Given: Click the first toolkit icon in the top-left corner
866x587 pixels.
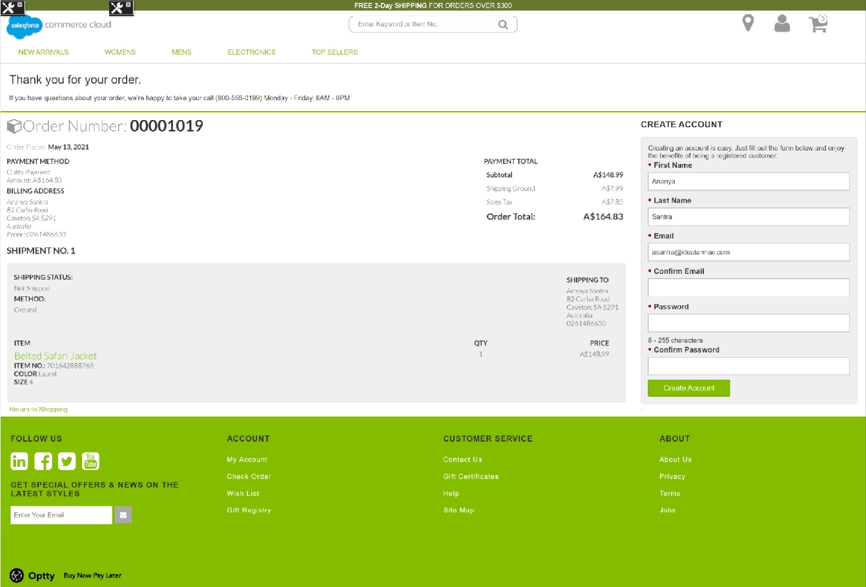Looking at the screenshot, I should pyautogui.click(x=12, y=7).
